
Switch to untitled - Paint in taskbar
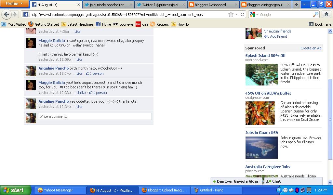[216, 190]
